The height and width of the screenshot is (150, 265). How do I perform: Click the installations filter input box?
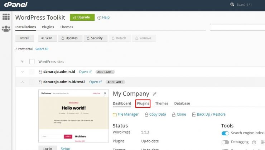[237, 27]
